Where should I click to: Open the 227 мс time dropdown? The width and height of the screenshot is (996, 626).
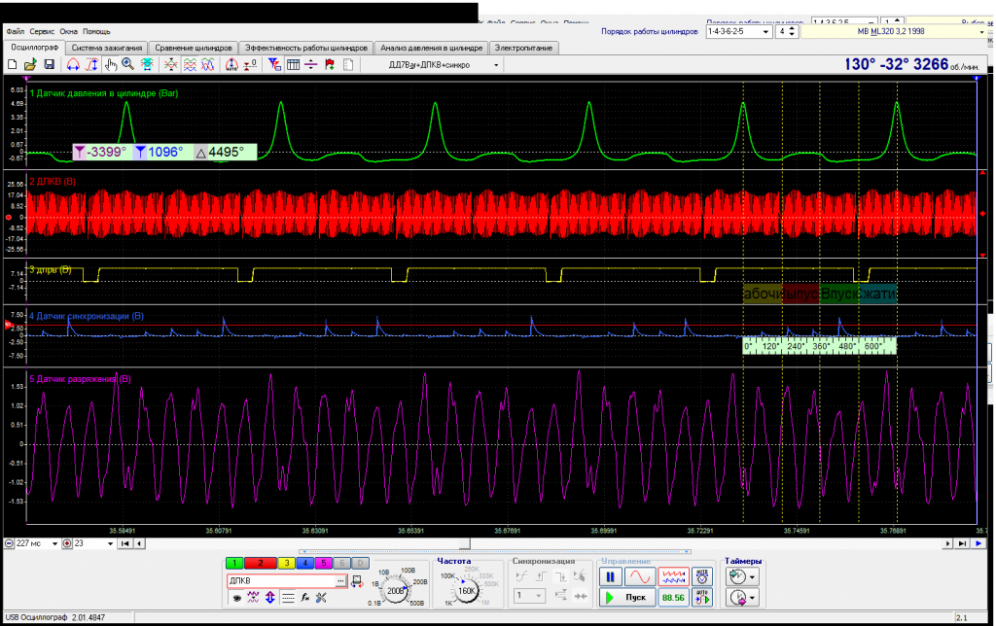click(54, 543)
